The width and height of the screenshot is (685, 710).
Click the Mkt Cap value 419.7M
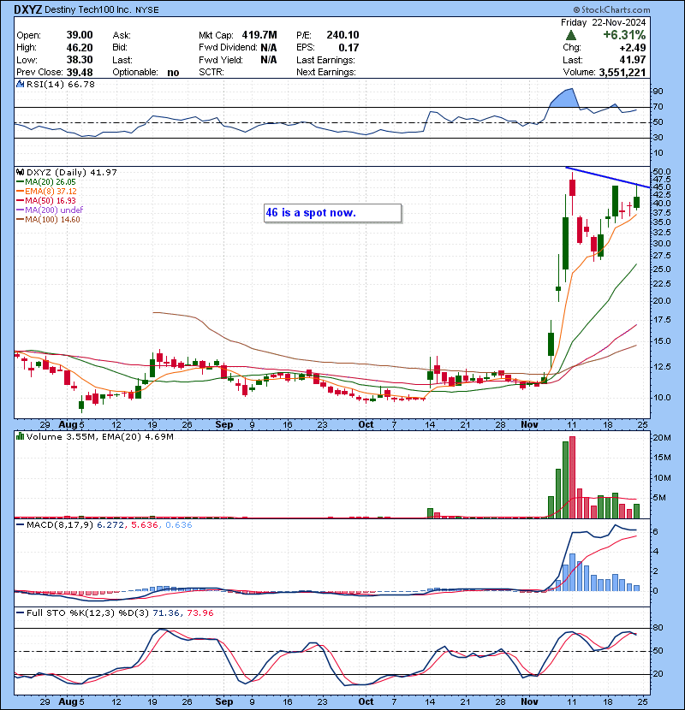[259, 35]
